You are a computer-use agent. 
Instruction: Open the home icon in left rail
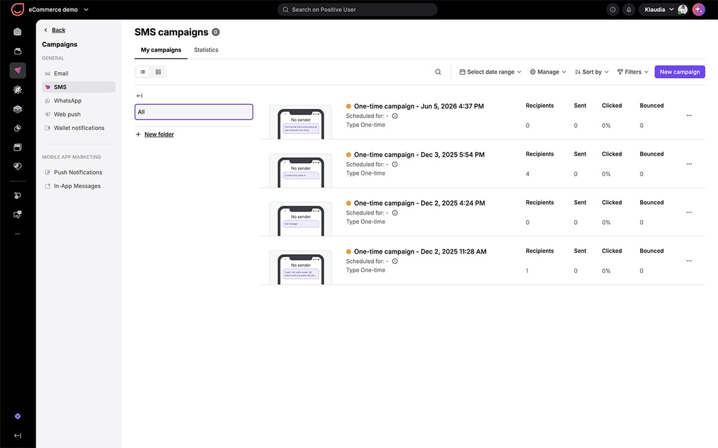[x=17, y=32]
